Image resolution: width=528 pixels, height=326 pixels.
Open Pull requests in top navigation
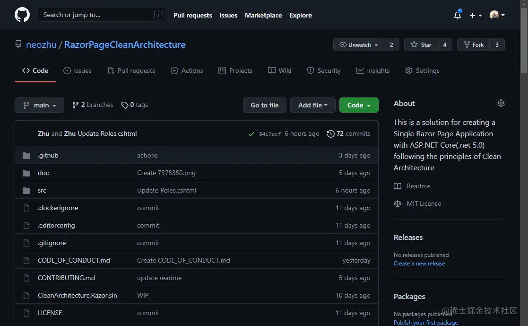[192, 15]
